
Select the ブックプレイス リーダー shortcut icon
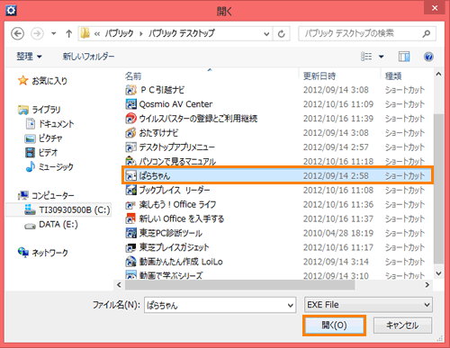[x=130, y=190]
